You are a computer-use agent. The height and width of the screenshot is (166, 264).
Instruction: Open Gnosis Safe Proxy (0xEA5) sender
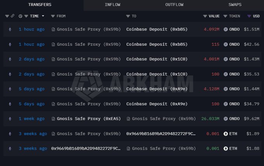[89, 119]
